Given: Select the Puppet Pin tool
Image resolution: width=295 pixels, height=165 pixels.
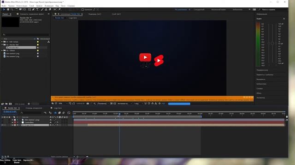Looking at the screenshot, I should [59, 9].
